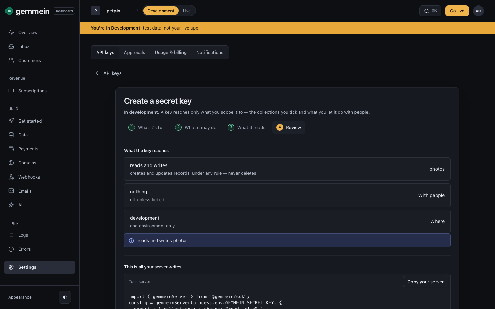Select the Development environment pill
The image size is (495, 309).
(x=161, y=11)
